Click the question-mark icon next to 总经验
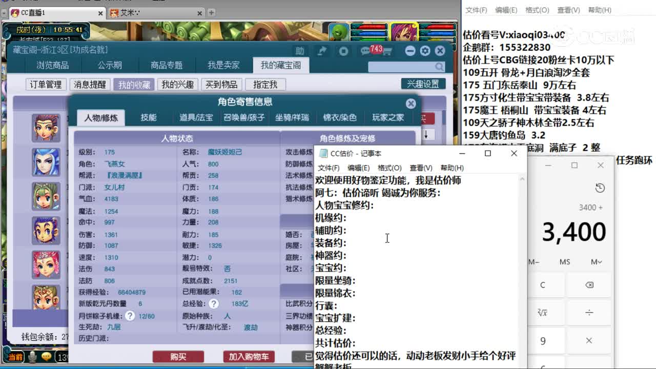Viewport: 656px width, 369px height. coord(213,303)
